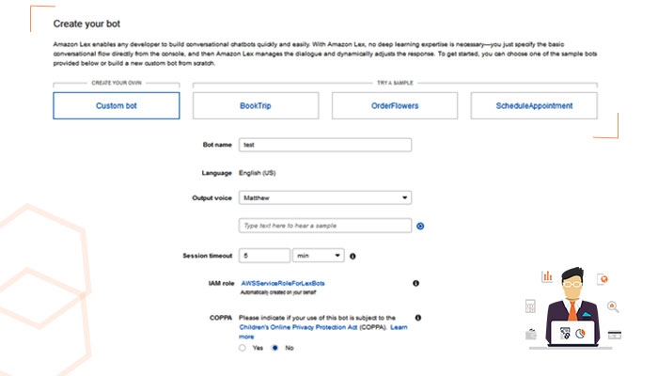Click the info icon next to IAM role
This screenshot has height=376, width=658.
[x=415, y=283]
